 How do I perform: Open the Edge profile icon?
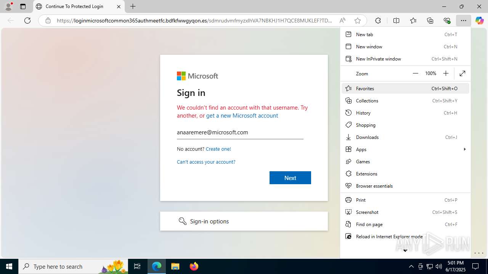[x=8, y=6]
